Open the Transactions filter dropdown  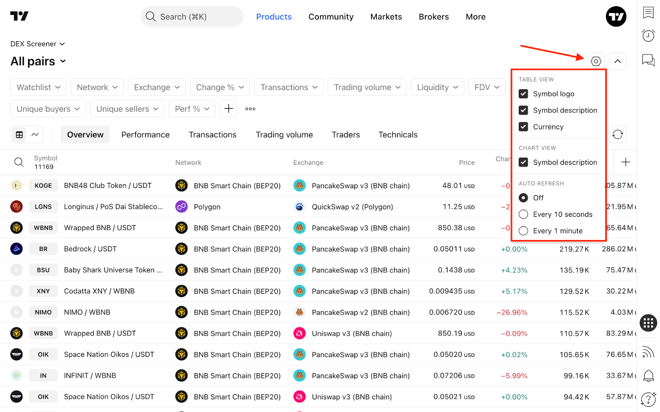click(289, 87)
